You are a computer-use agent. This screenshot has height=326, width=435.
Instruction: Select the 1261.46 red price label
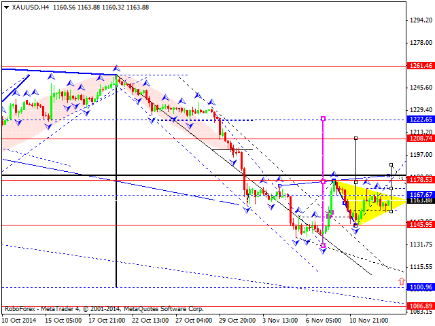point(421,66)
